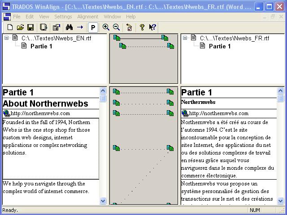This screenshot has width=287, height=215.
Task: Collapse the Nwebs_EN.rtf tree node
Action: [x=7, y=38]
